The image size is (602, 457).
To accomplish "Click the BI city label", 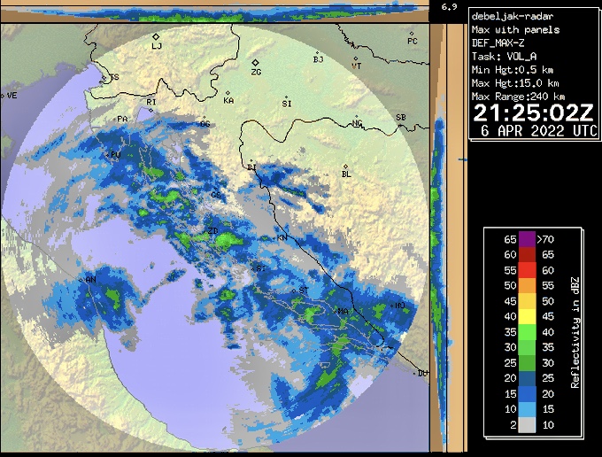I will [251, 167].
